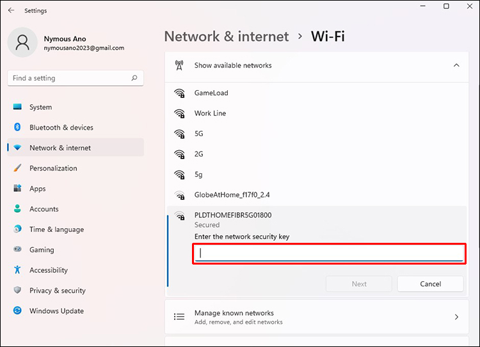Image resolution: width=480 pixels, height=347 pixels.
Task: Click the Find a setting search box
Action: (70, 78)
